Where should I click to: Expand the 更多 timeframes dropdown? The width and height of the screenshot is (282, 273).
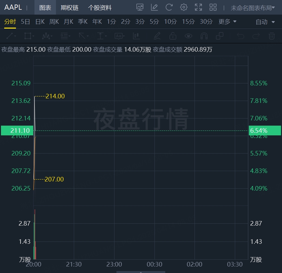(x=227, y=22)
